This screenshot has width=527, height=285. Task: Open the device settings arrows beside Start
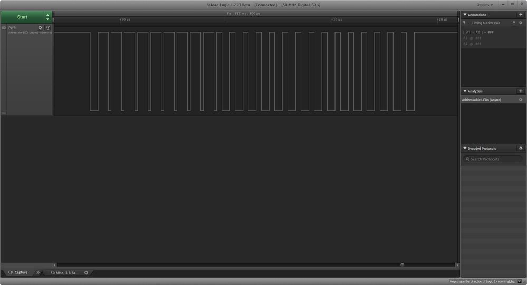click(47, 17)
